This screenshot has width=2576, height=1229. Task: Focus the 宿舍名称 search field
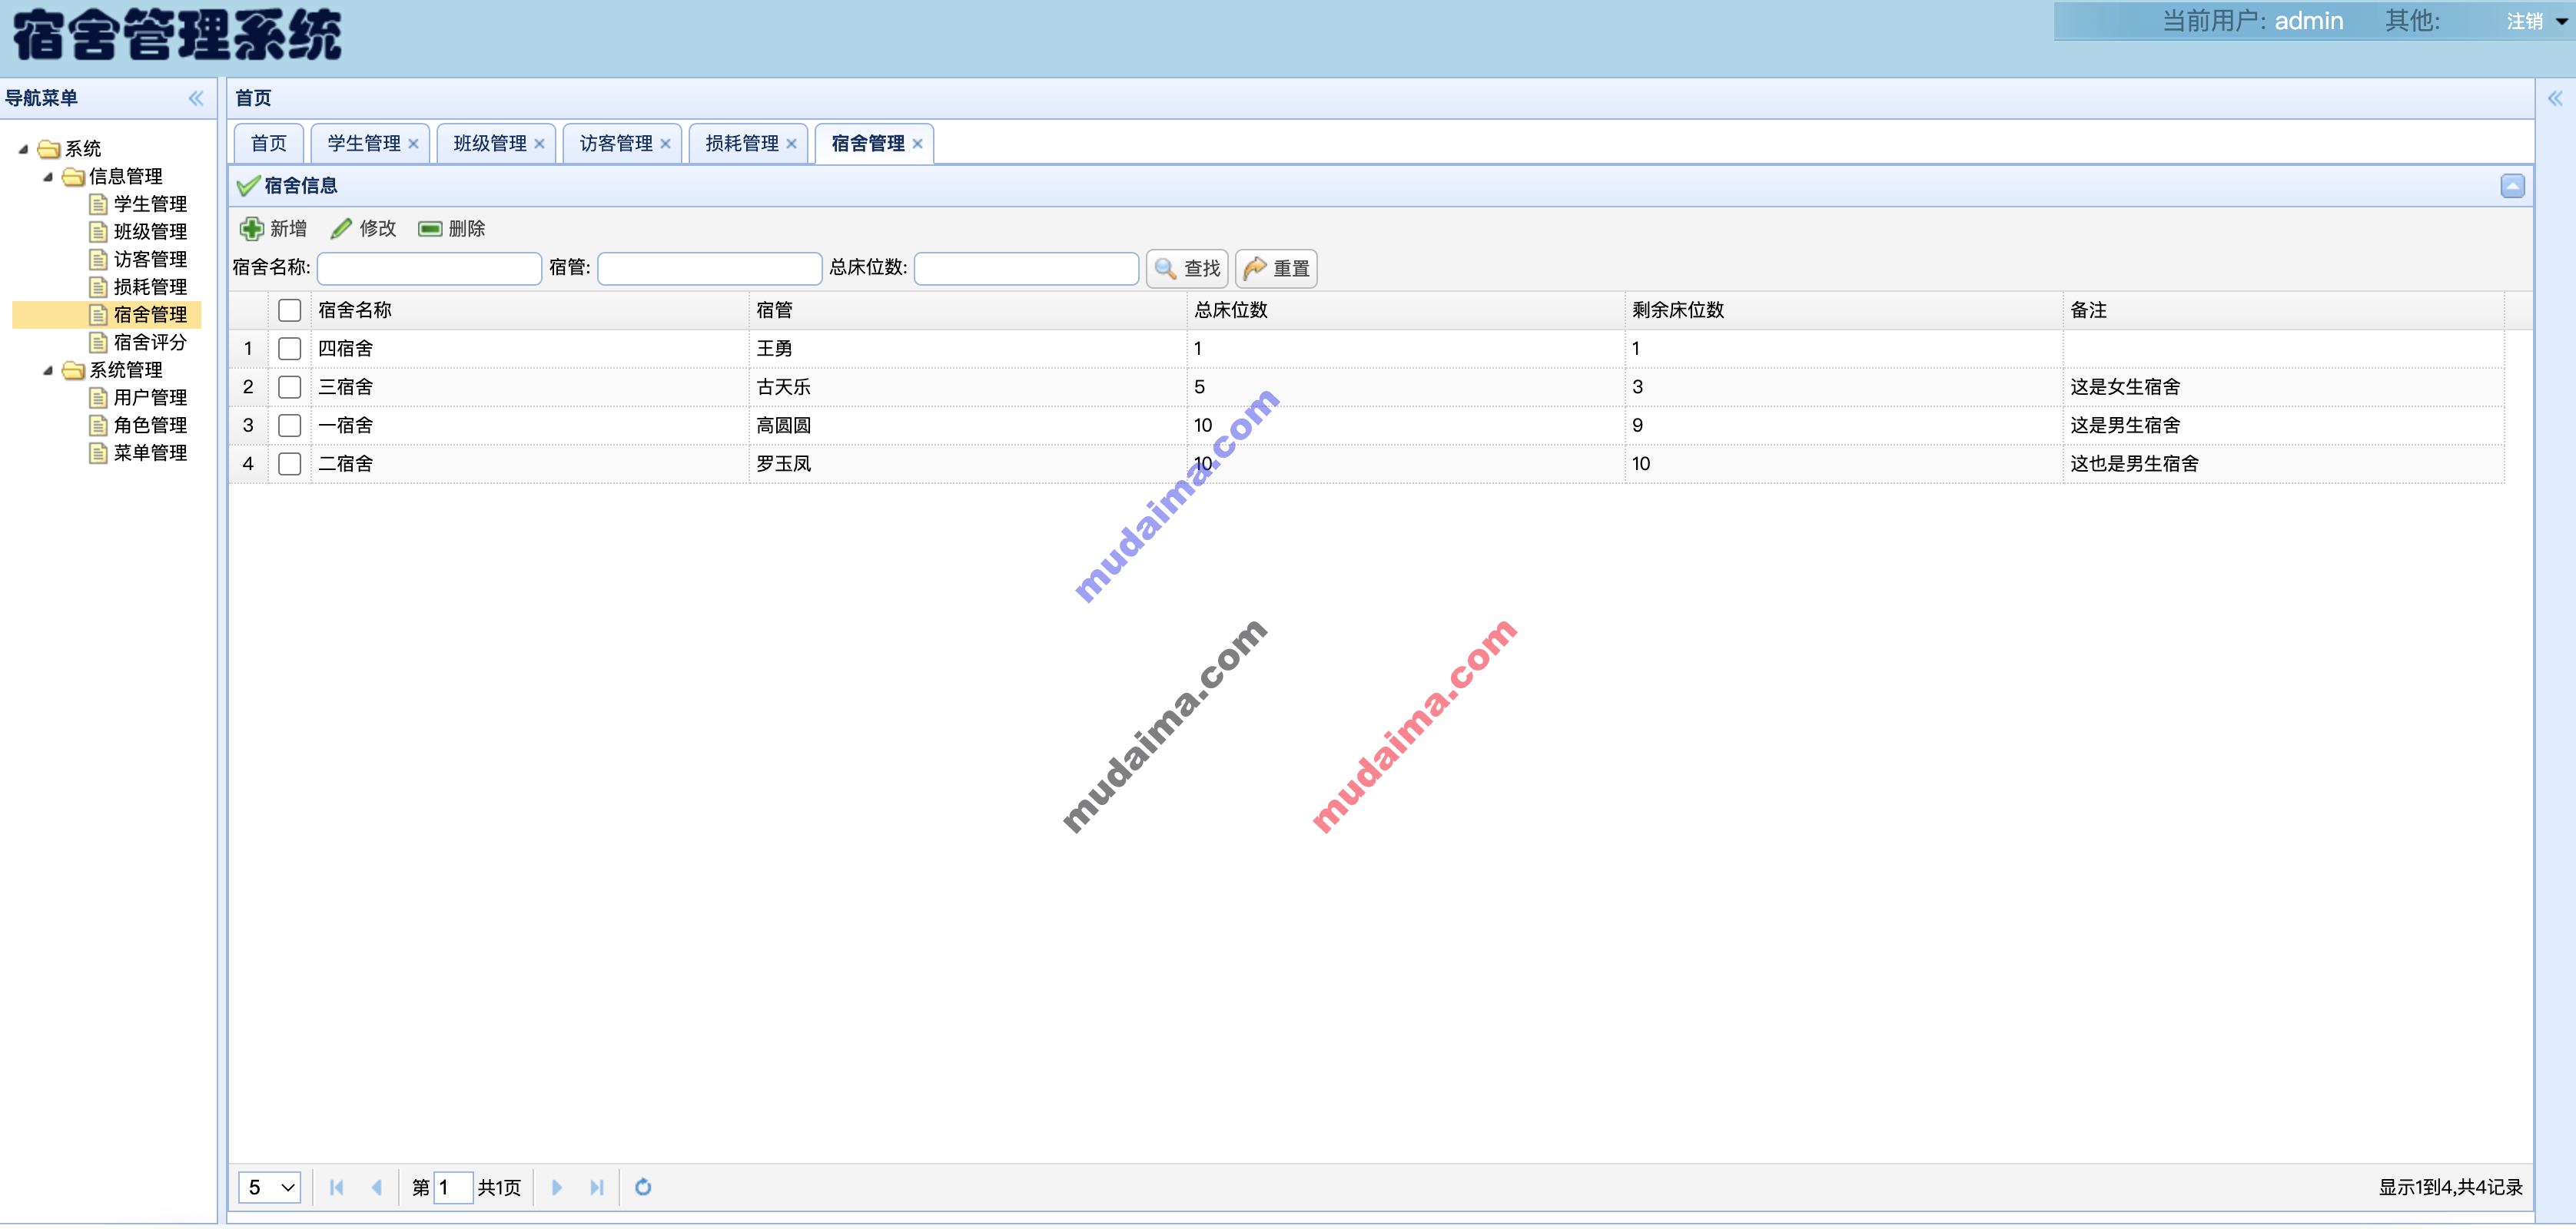[429, 269]
